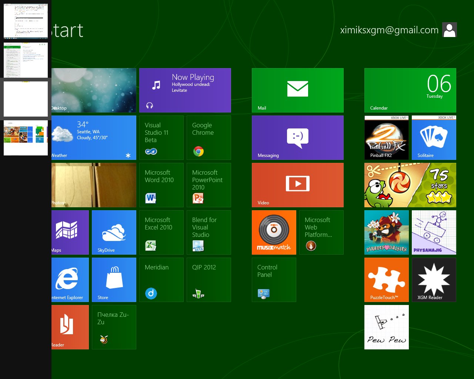The height and width of the screenshot is (379, 474).
Task: Launch Microsoft PowerPoint 2010
Action: (209, 185)
